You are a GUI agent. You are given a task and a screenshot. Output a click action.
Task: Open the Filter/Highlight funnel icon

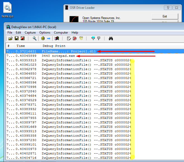click(x=93, y=39)
